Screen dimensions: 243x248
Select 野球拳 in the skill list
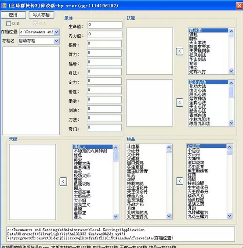click(208, 30)
